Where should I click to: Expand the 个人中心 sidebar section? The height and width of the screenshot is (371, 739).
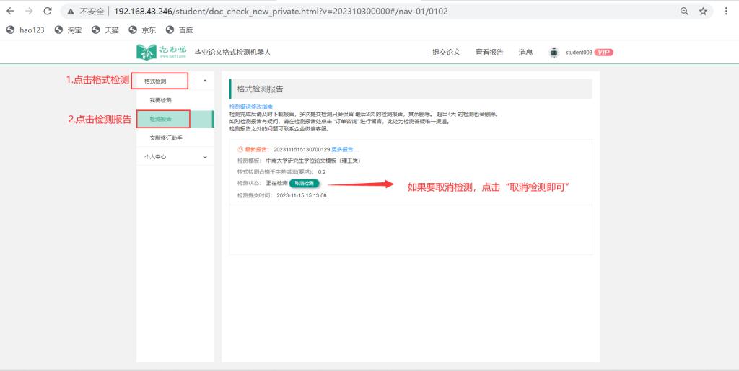tap(204, 156)
